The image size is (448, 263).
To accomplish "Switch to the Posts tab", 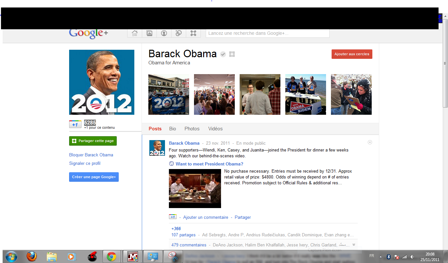I will (x=155, y=129).
